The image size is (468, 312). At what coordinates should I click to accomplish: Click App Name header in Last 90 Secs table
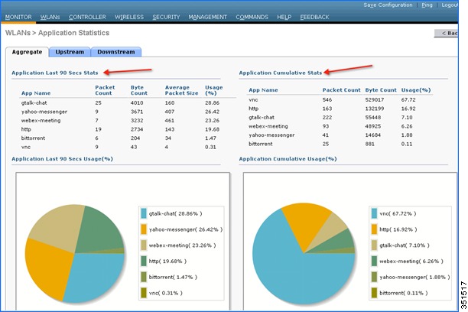[x=36, y=93]
